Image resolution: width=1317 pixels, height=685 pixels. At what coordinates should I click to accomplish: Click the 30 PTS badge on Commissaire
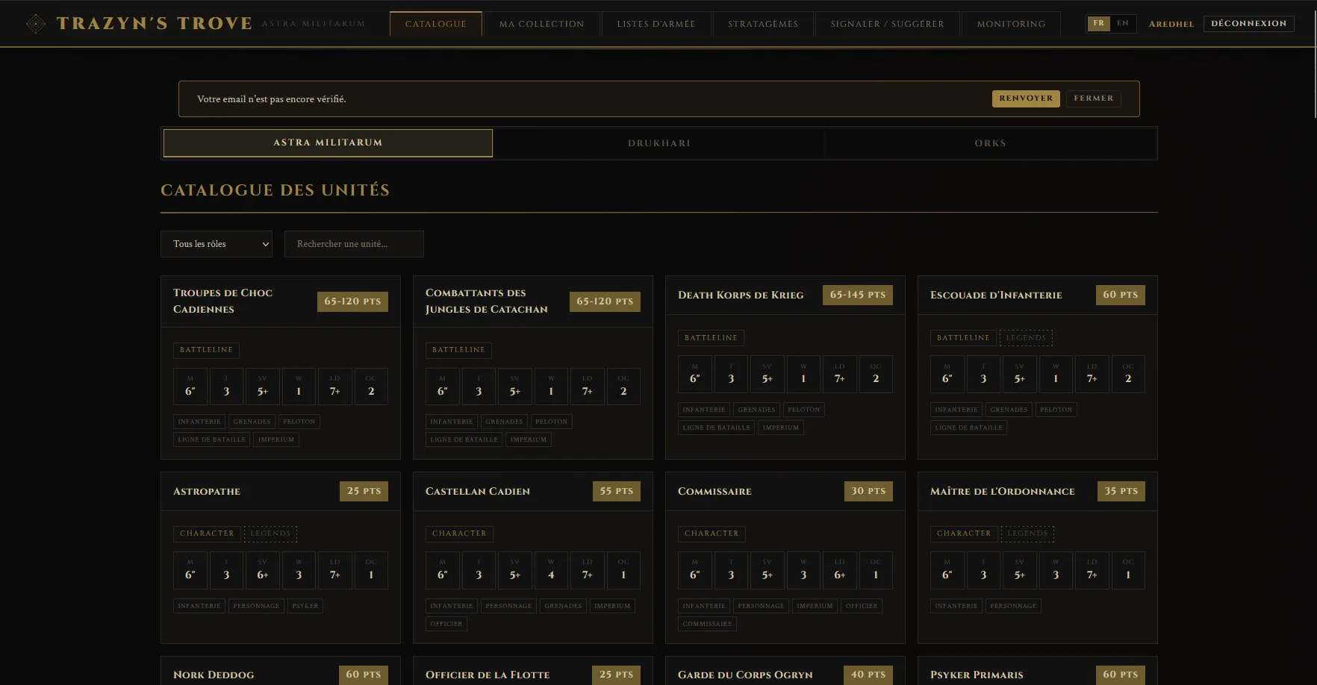coord(869,491)
